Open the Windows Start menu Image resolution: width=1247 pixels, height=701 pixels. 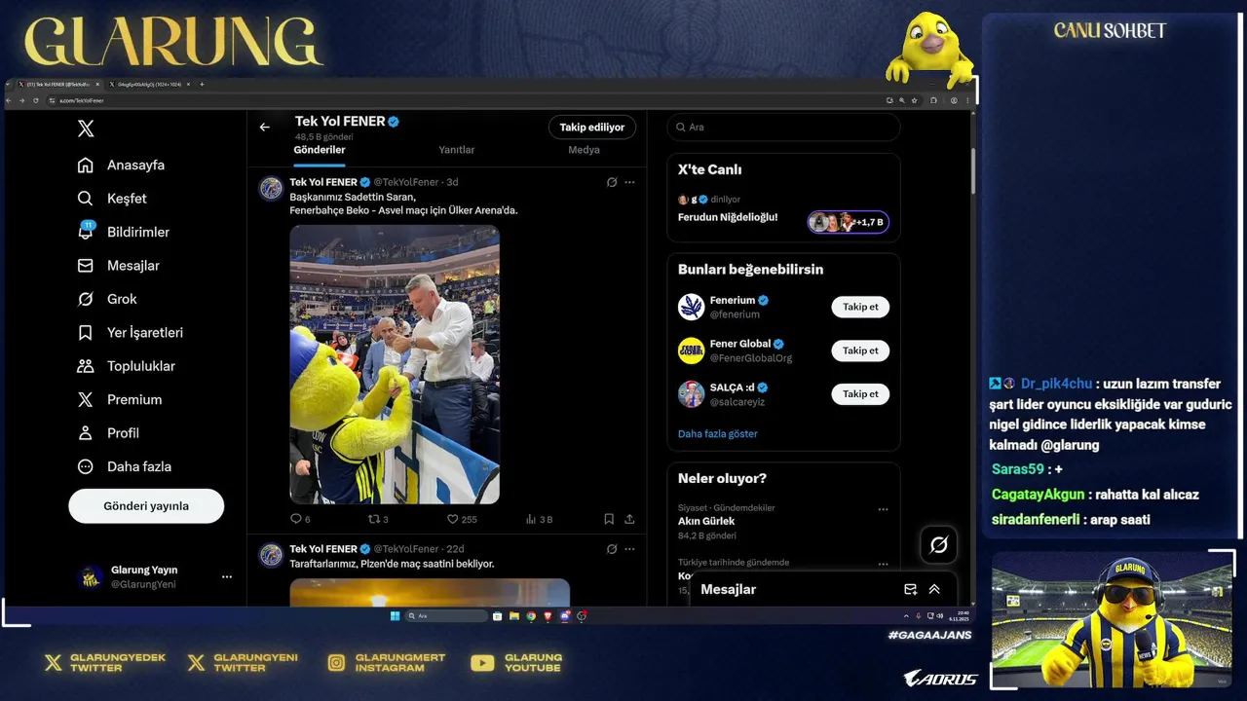pos(395,616)
